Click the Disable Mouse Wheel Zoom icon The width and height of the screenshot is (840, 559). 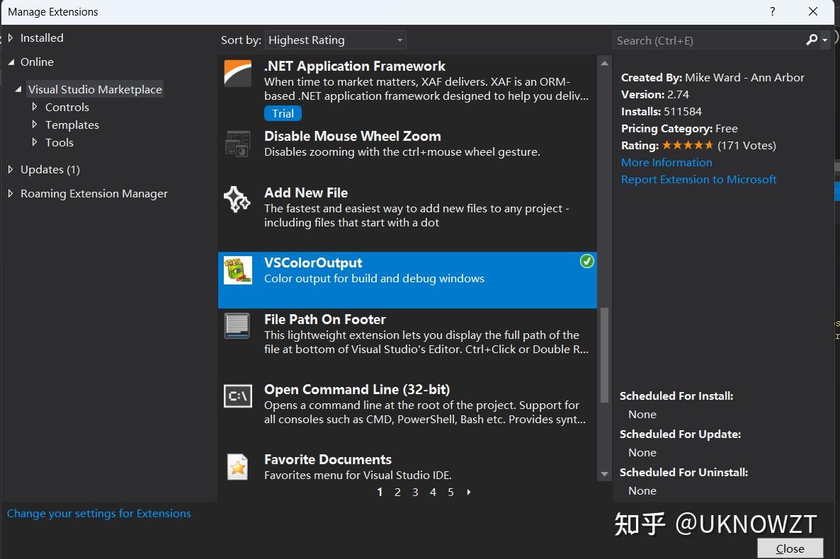[x=238, y=143]
